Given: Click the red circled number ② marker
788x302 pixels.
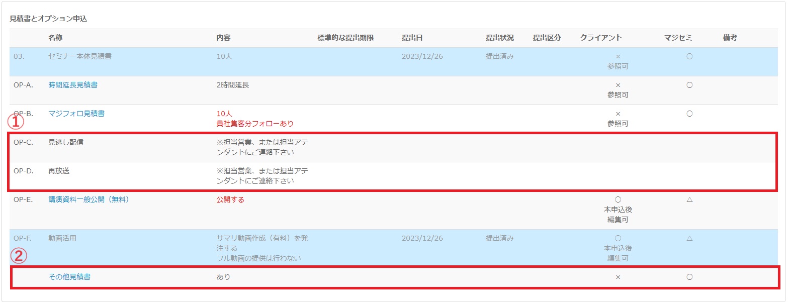Looking at the screenshot, I should coord(18,256).
